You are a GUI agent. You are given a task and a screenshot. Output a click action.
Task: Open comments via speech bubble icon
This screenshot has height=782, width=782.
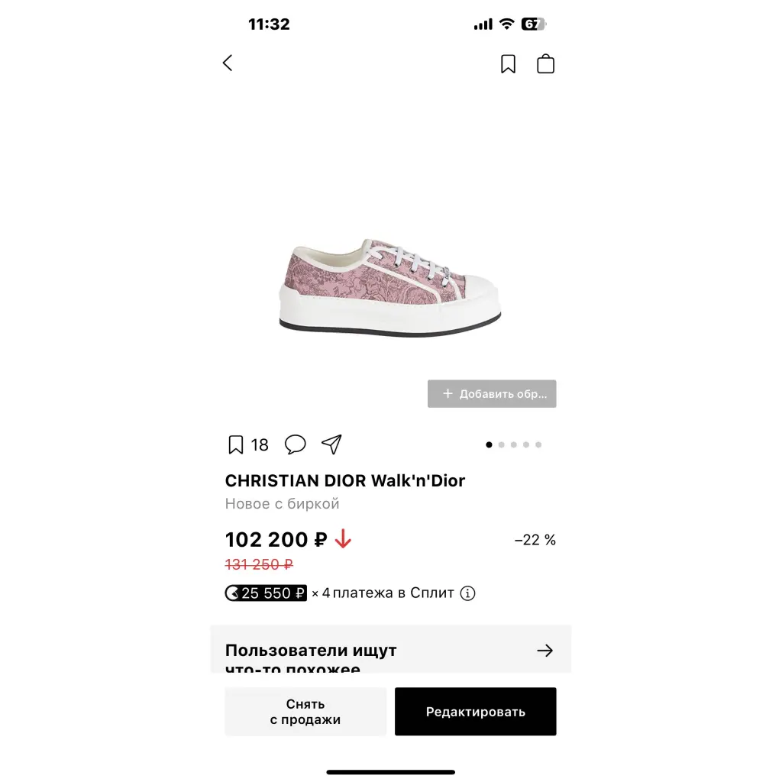(296, 444)
